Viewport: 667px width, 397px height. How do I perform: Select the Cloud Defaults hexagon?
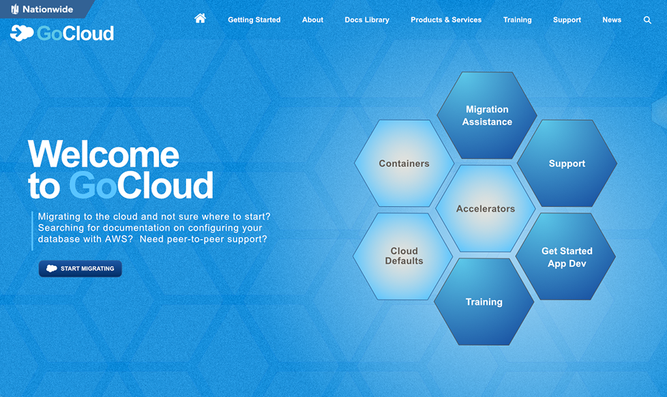[x=403, y=256]
